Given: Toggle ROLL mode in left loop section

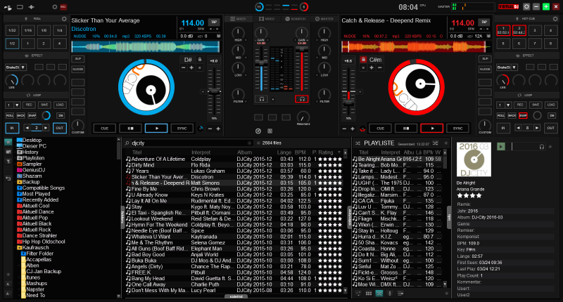Looking at the screenshot, I should [10, 115].
